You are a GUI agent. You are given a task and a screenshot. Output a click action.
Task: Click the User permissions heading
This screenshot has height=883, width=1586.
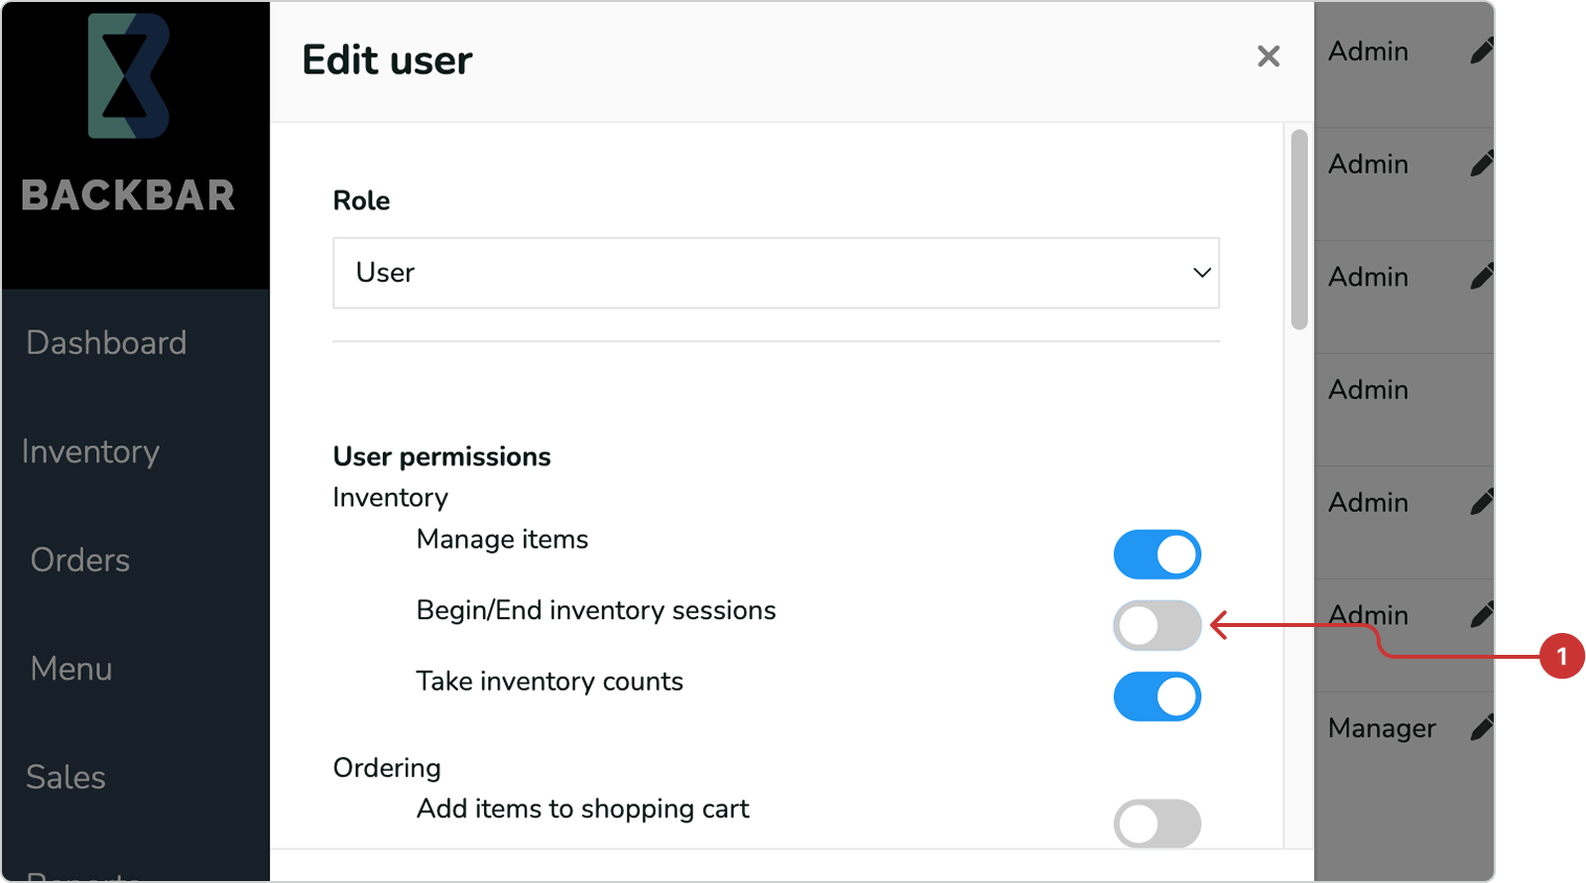pyautogui.click(x=441, y=457)
